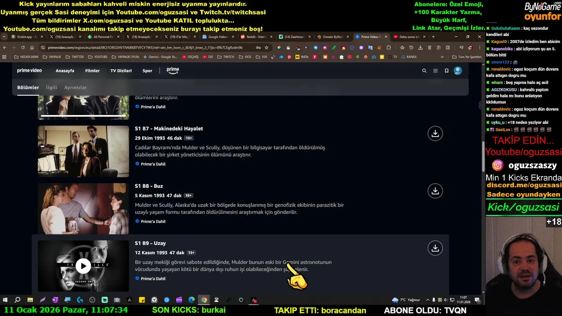Select the Bölümler tab
Viewport: 562px width, 316px height.
(x=28, y=87)
